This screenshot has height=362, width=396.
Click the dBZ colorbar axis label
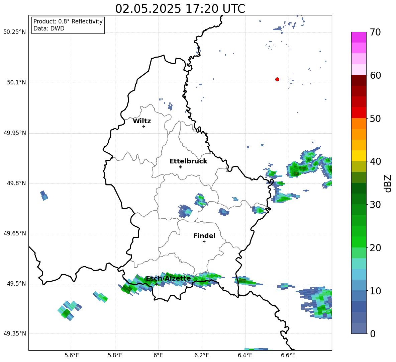388,183
